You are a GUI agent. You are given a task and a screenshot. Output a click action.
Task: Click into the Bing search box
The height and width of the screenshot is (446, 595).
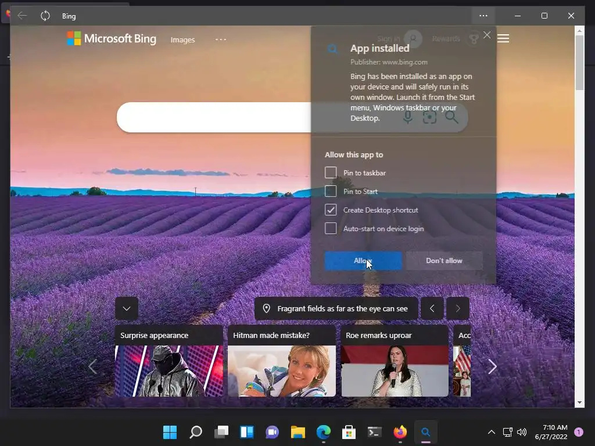click(x=258, y=117)
